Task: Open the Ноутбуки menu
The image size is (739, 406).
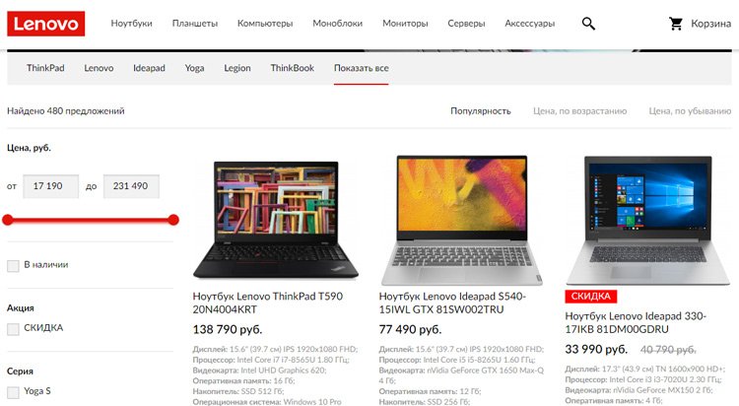Action: pos(131,23)
